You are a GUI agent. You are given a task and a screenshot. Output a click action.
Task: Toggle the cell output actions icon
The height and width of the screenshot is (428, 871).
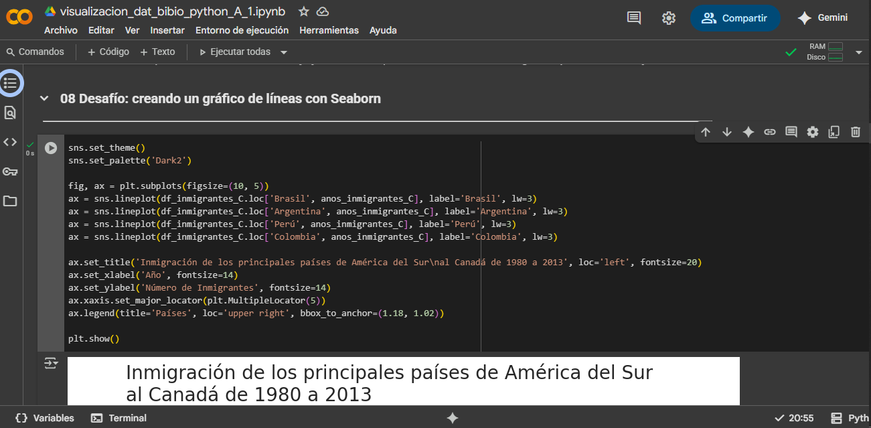pos(51,363)
